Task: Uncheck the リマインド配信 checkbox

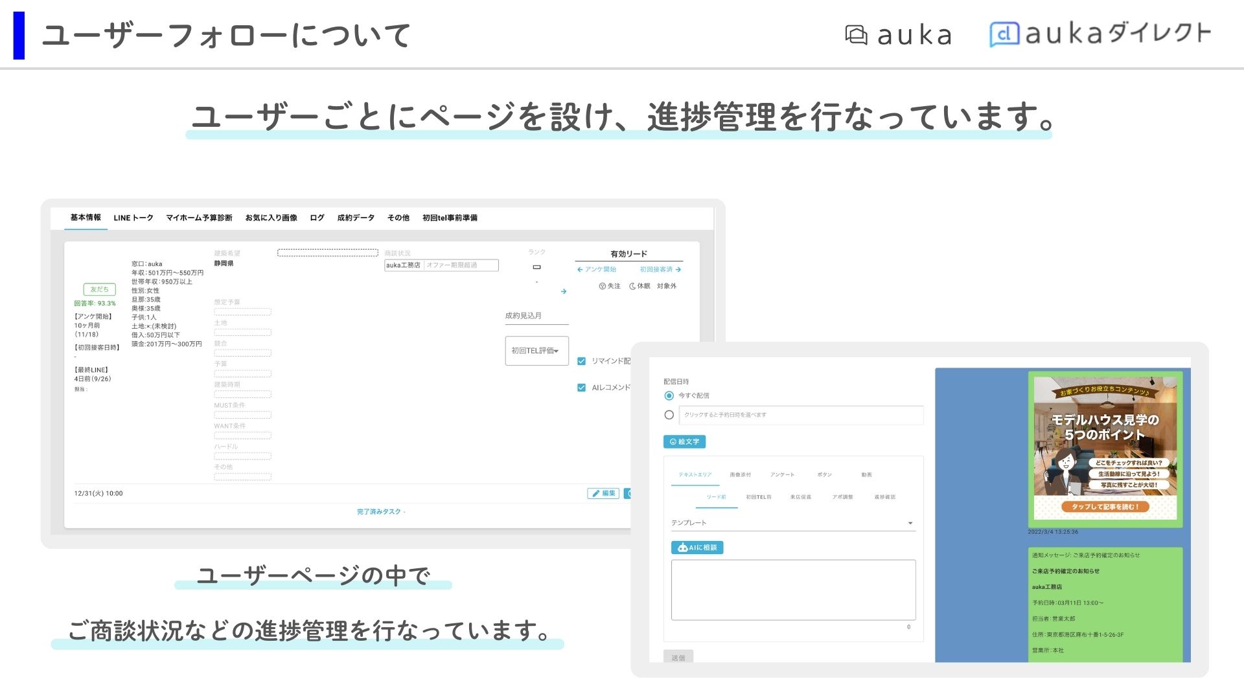Action: (581, 361)
